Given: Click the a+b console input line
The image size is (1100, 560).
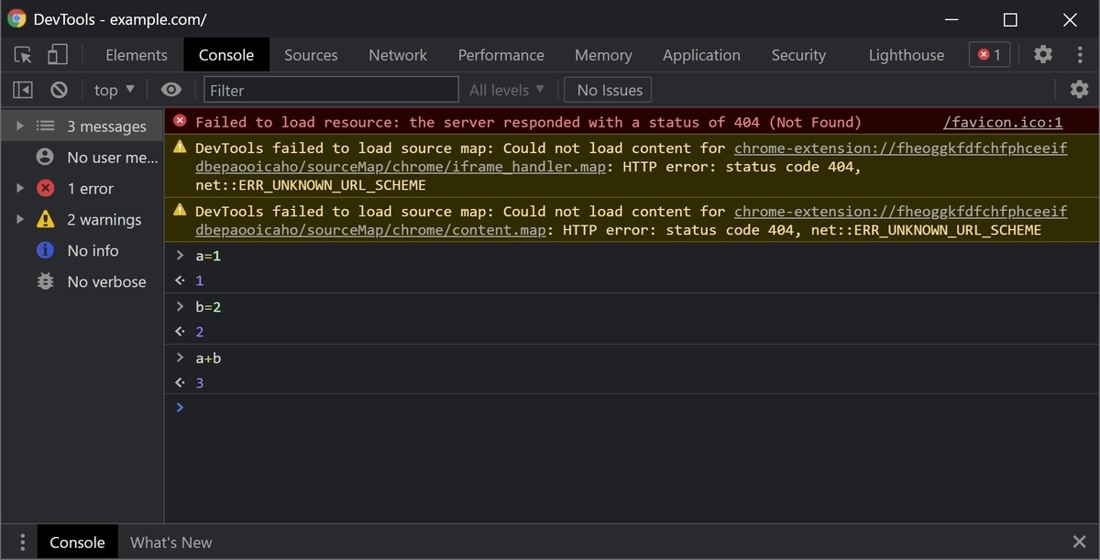Looking at the screenshot, I should pyautogui.click(x=632, y=357).
